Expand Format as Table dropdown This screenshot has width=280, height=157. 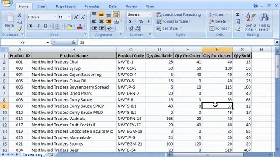pyautogui.click(x=190, y=21)
